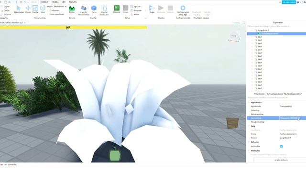Image resolution: width=306 pixels, height=172 pixels.
Task: Collapse the Appearance properties section
Action: [x=249, y=102]
